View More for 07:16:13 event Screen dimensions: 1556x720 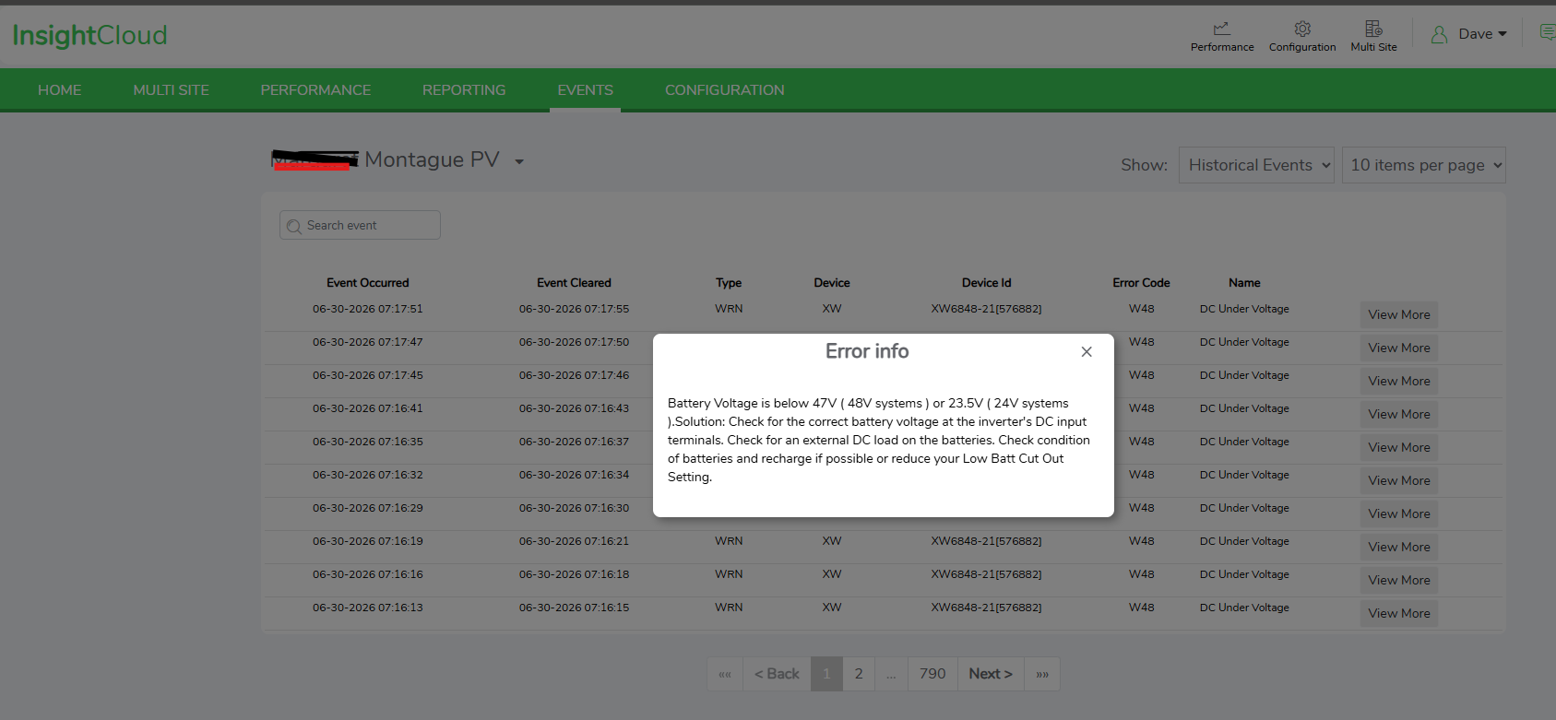tap(1399, 613)
